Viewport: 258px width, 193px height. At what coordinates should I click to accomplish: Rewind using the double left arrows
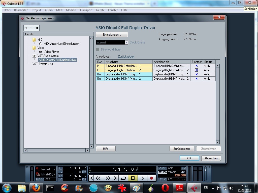99,178
